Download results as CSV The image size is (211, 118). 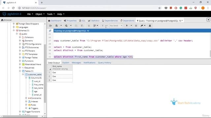click(150, 26)
